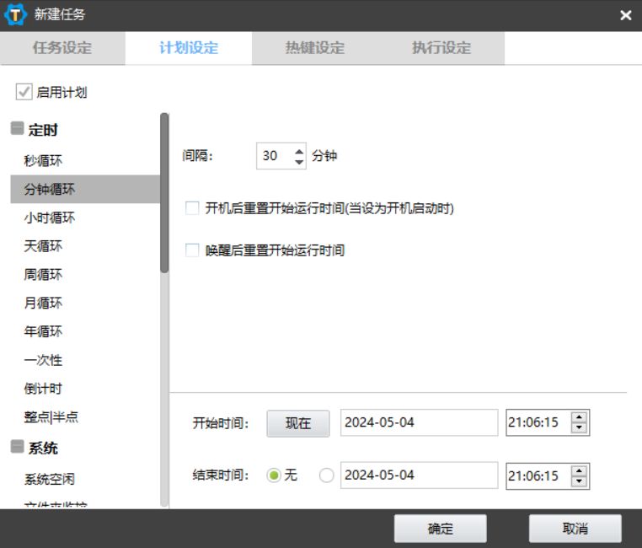Click the 间隔 minutes value field
The height and width of the screenshot is (548, 642).
[x=275, y=156]
